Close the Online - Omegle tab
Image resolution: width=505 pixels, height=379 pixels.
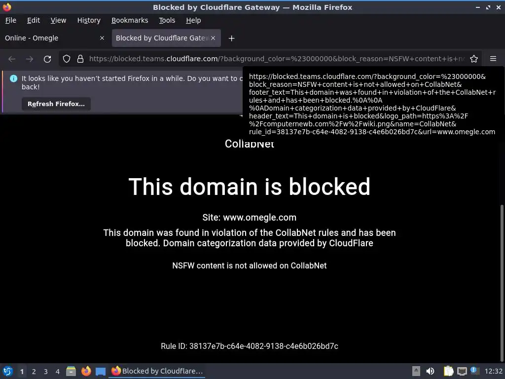pos(102,38)
